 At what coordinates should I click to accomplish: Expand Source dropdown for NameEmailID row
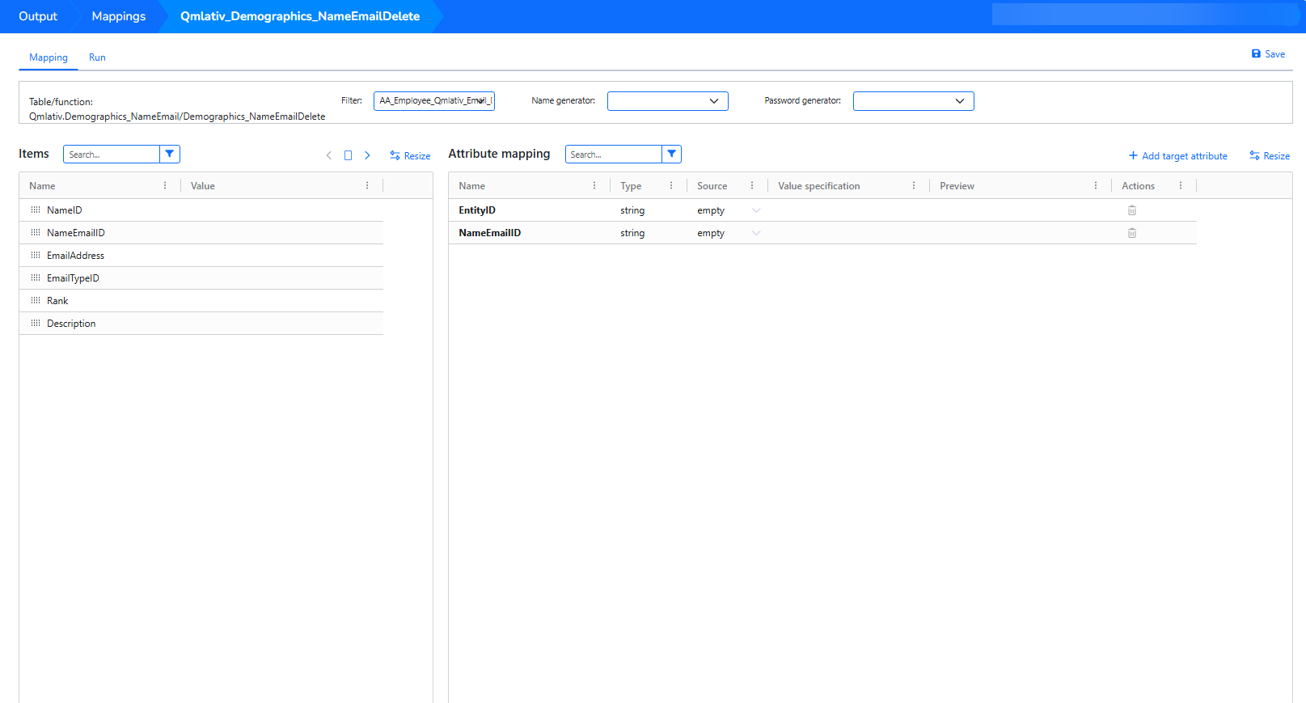(756, 233)
